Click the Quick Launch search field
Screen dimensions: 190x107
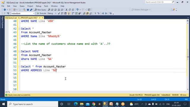[x=160, y=2]
